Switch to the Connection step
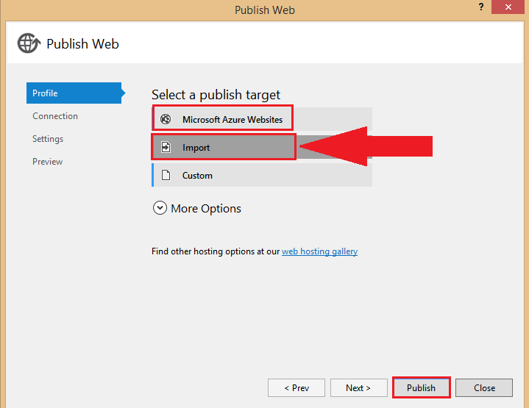The image size is (529, 408). (x=55, y=116)
